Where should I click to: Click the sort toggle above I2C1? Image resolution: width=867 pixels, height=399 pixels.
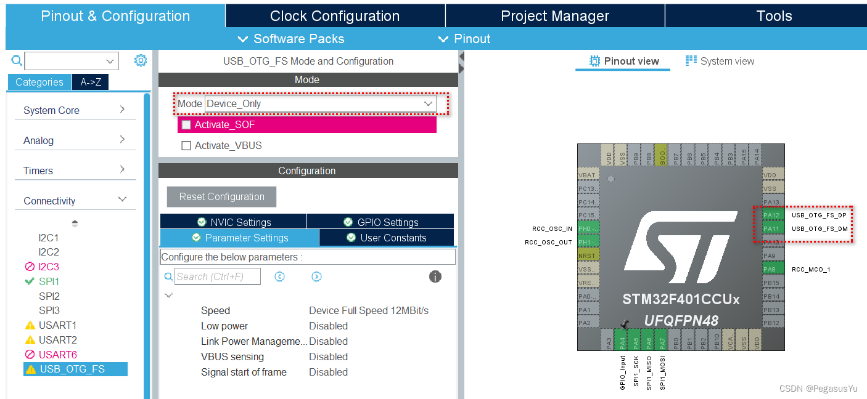click(x=75, y=223)
